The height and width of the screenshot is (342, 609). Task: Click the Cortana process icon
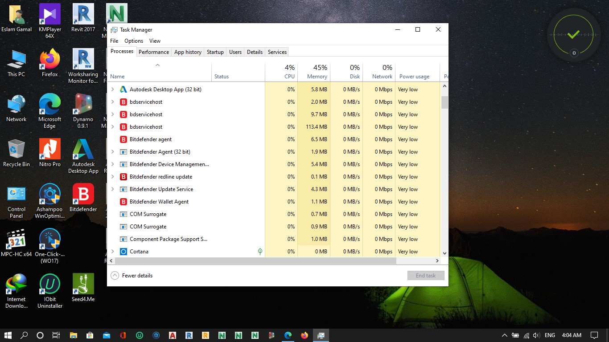point(123,252)
